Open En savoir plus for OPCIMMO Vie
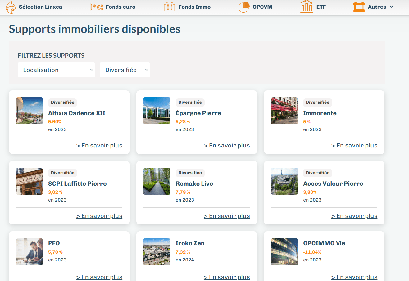Viewport: 409px width, 281px height. point(354,277)
